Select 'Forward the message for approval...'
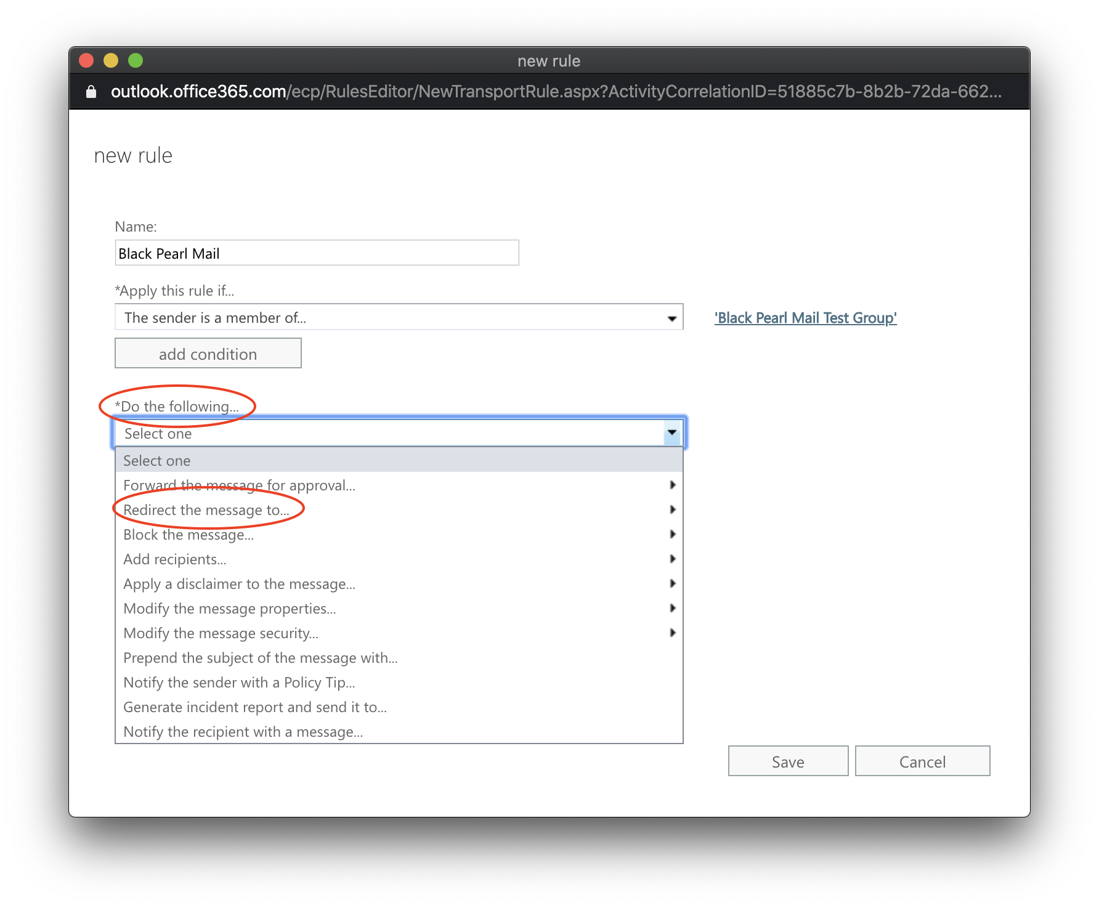The height and width of the screenshot is (908, 1099). coord(399,485)
